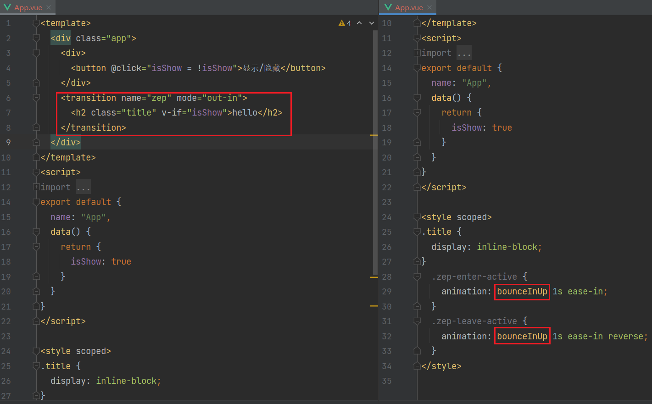Click line number 29 in right gutter
652x404 pixels.
pyautogui.click(x=387, y=292)
